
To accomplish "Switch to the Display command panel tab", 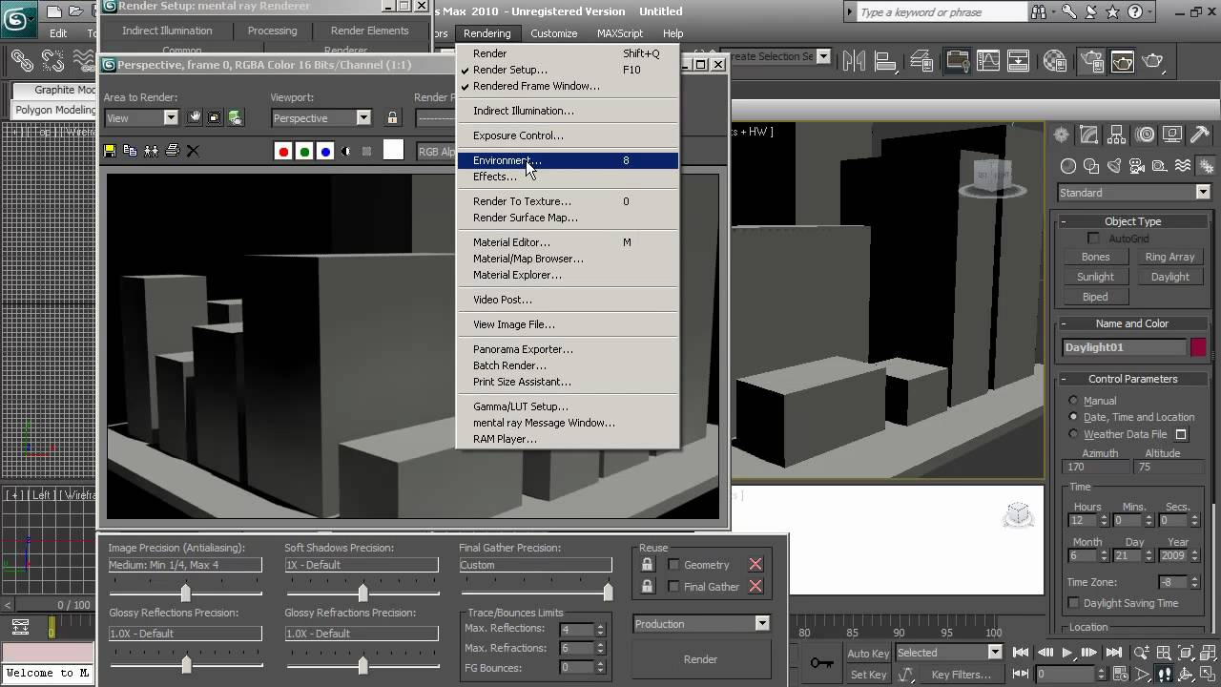I will tap(1172, 135).
